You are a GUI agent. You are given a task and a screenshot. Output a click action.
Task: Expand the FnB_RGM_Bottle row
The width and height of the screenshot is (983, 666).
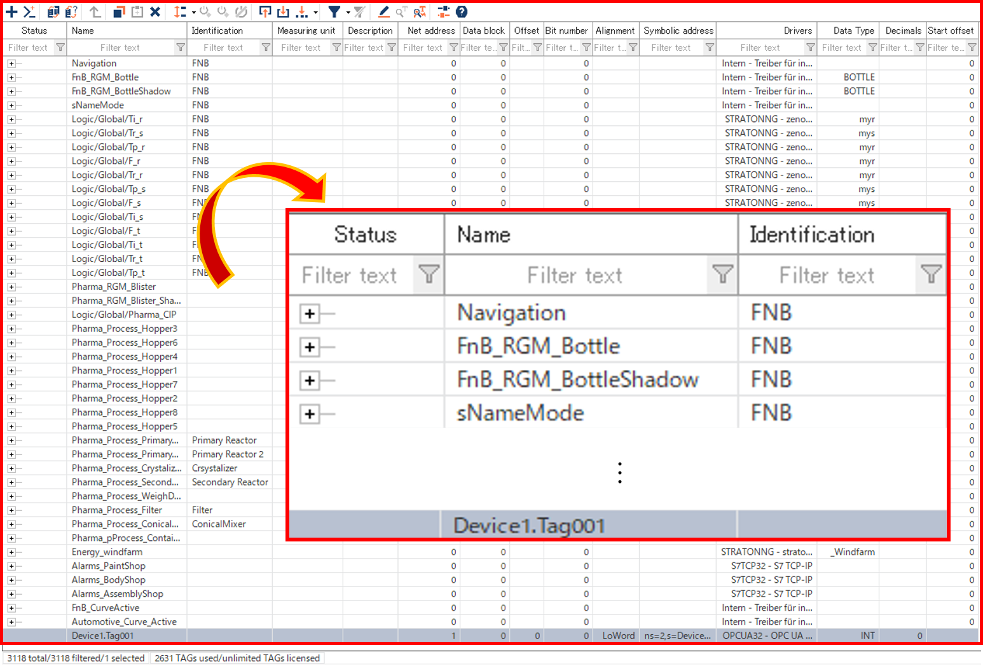pyautogui.click(x=11, y=78)
